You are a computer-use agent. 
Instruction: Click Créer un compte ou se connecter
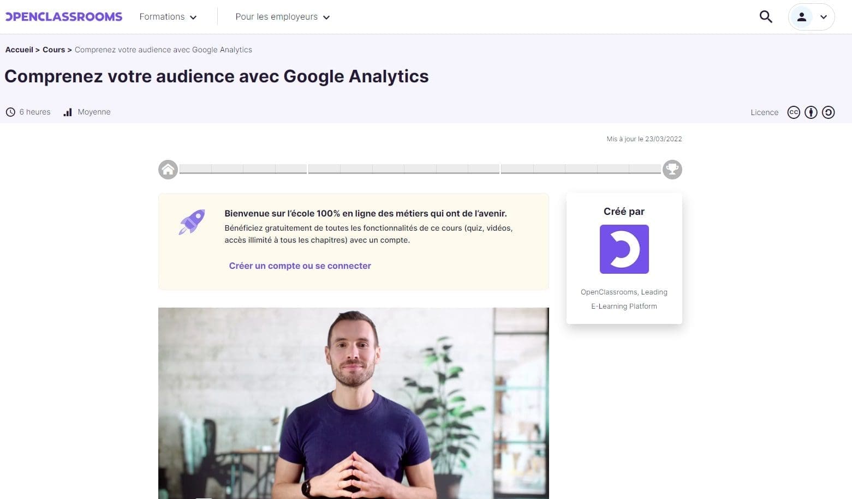pos(300,266)
